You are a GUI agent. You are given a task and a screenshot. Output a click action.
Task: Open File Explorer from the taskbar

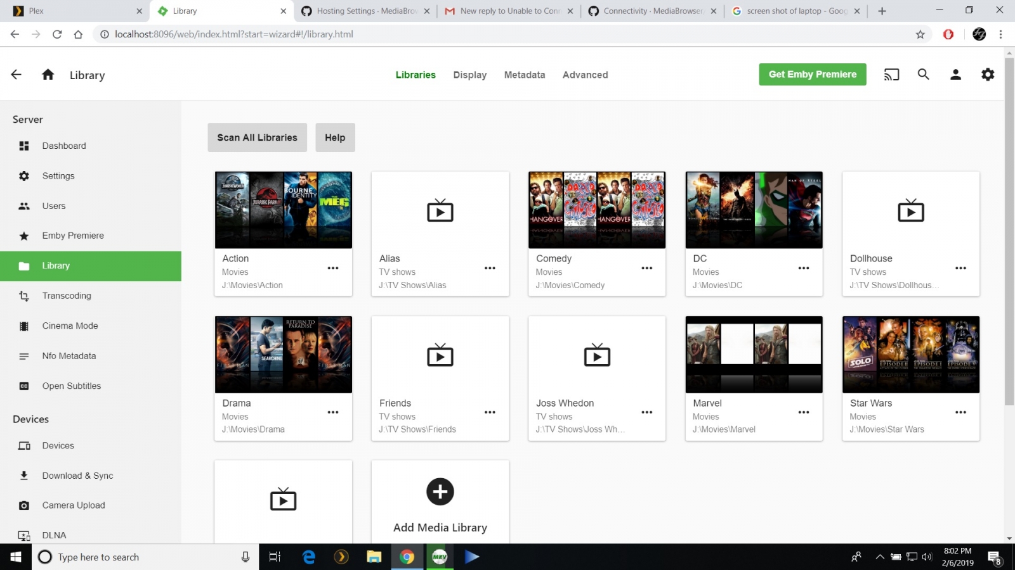tap(374, 557)
